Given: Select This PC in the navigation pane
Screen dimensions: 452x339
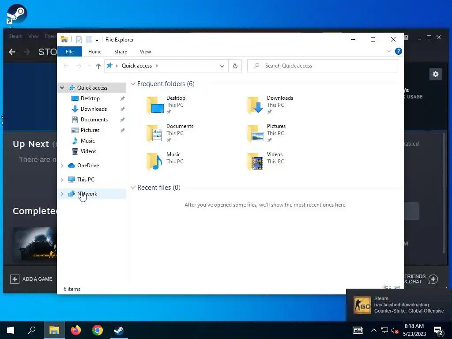Looking at the screenshot, I should tap(86, 180).
